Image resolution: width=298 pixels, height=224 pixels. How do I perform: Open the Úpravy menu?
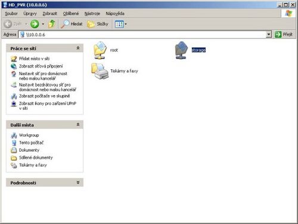[x=30, y=14]
